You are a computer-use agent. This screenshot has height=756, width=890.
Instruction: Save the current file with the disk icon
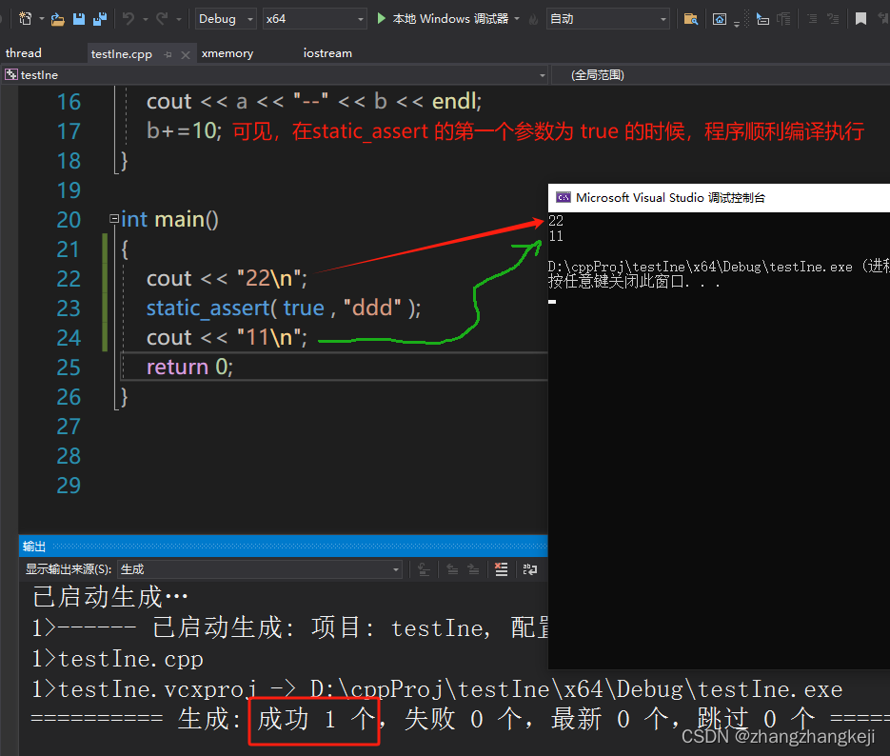(x=79, y=19)
